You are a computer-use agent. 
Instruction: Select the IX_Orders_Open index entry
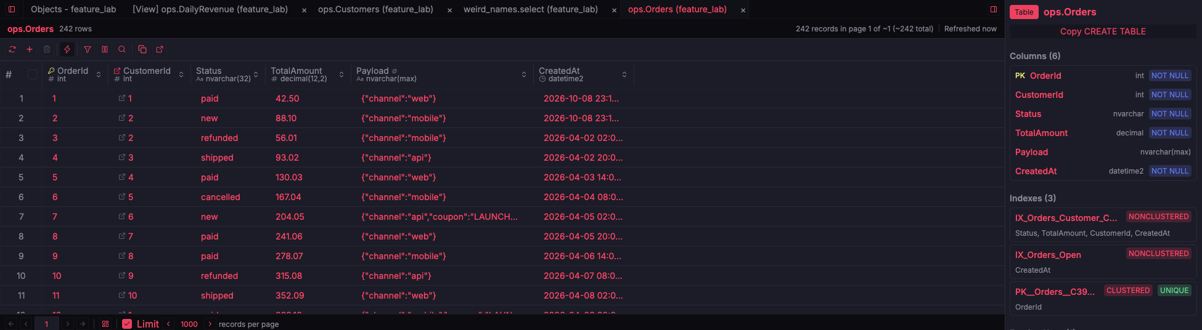(x=1103, y=262)
